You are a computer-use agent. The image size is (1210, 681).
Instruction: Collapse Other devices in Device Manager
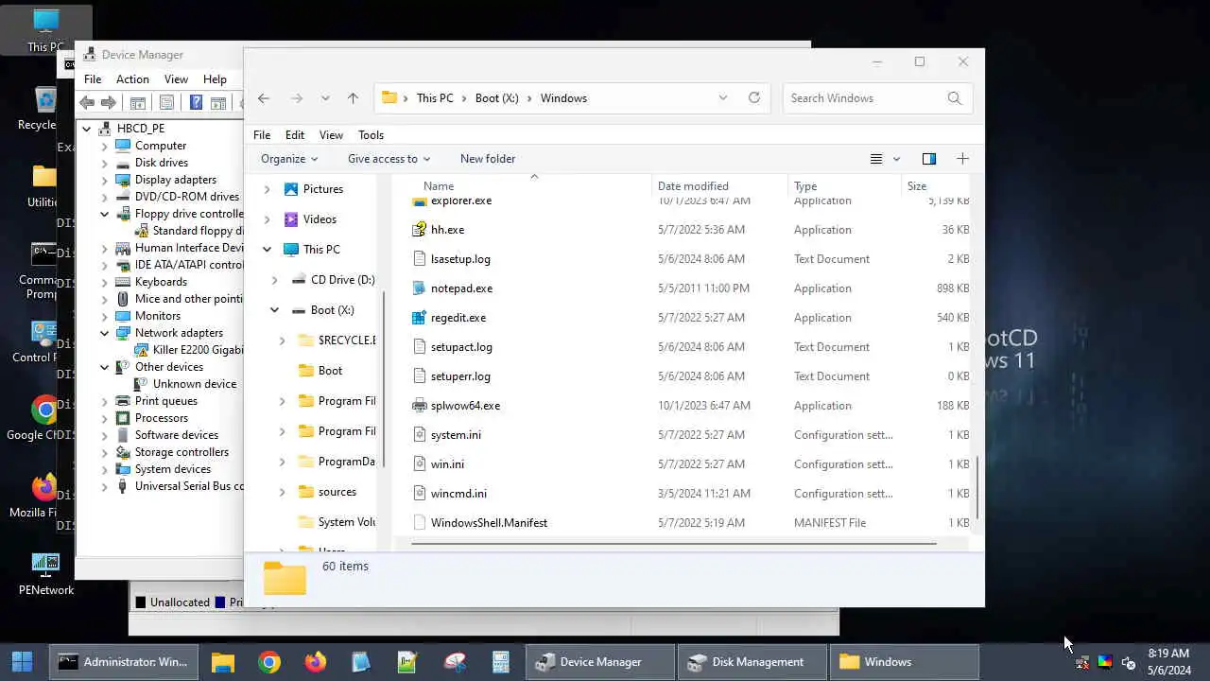pyautogui.click(x=105, y=367)
